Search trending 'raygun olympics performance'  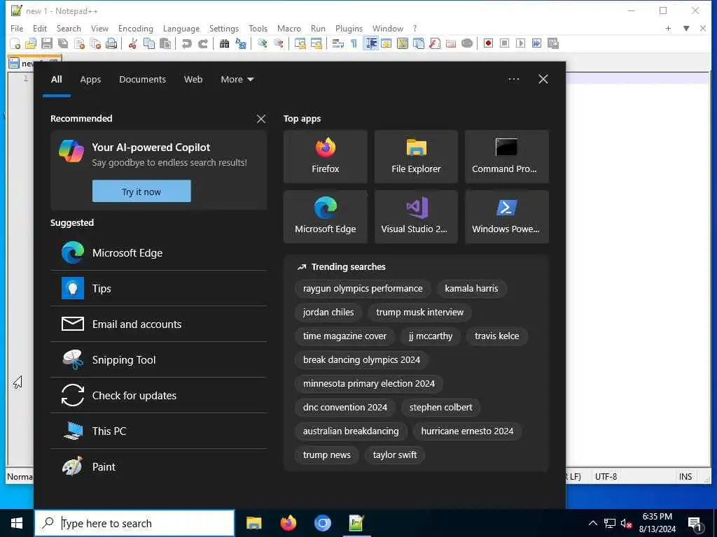pyautogui.click(x=363, y=289)
